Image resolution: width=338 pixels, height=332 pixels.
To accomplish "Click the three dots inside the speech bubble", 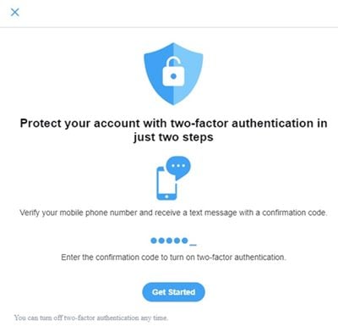I will click(x=178, y=166).
